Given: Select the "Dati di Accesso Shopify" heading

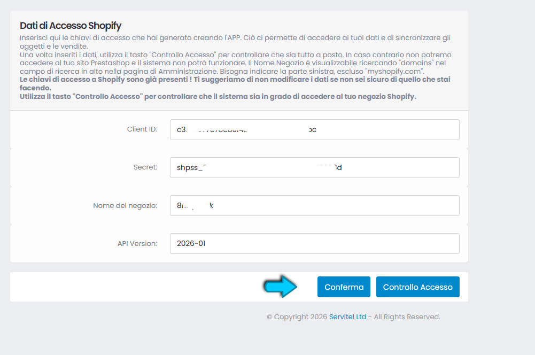Looking at the screenshot, I should [71, 26].
